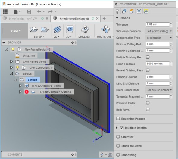Viewport: 178px width, 159px height.
Task: Expand CAM Component:1 tree node
Action: (11, 68)
